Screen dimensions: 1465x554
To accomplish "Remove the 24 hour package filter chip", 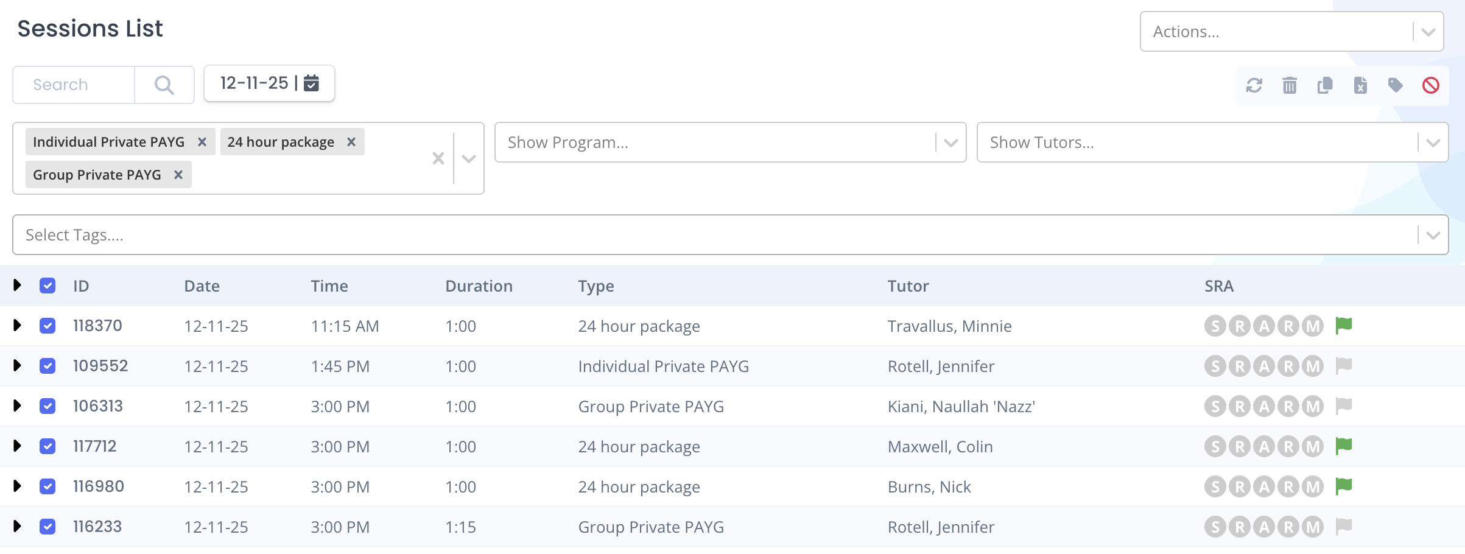I will pyautogui.click(x=351, y=142).
